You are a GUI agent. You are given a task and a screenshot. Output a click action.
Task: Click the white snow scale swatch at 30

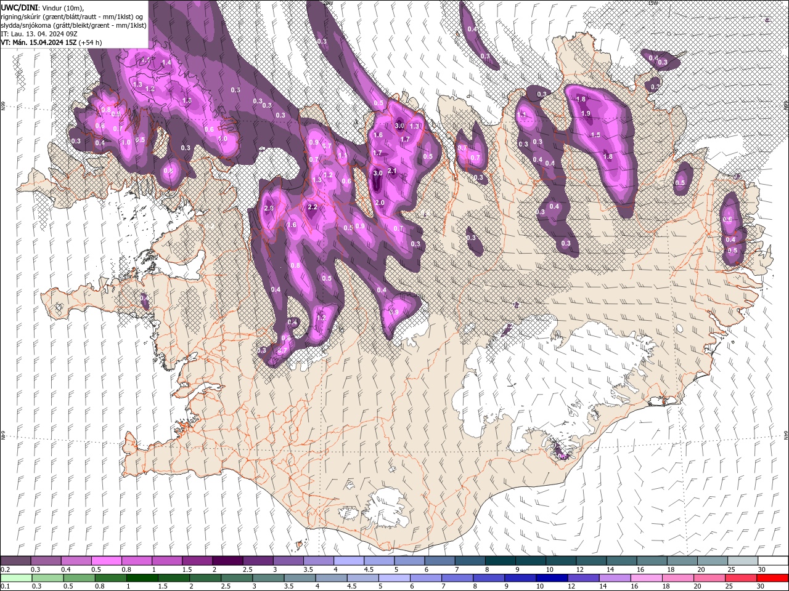(x=773, y=561)
